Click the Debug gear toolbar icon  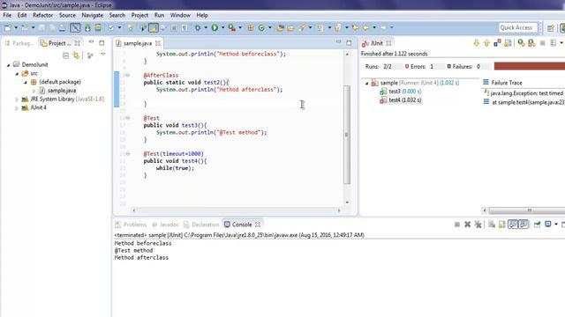[x=198, y=27]
